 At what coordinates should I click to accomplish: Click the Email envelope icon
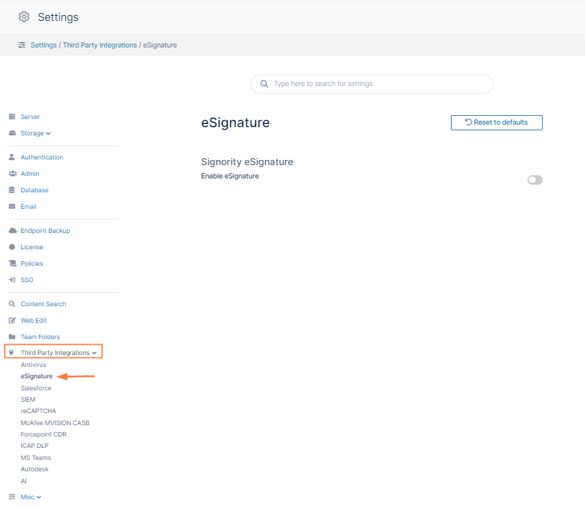[x=12, y=207]
